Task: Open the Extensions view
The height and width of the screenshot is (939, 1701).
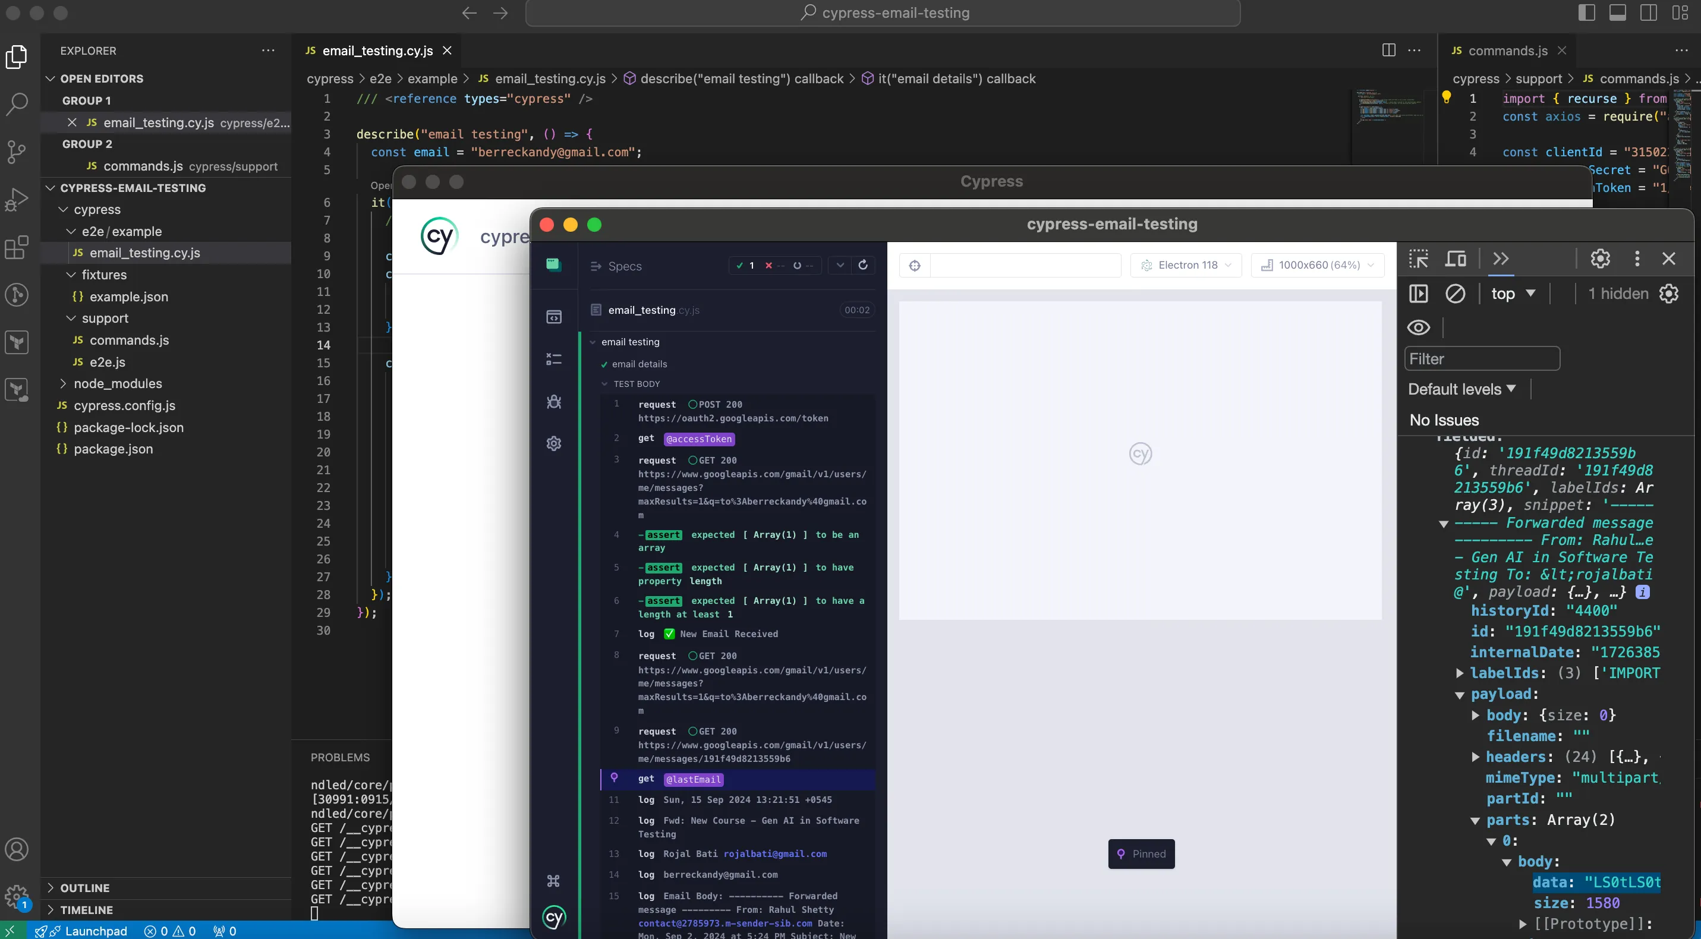Action: [17, 247]
